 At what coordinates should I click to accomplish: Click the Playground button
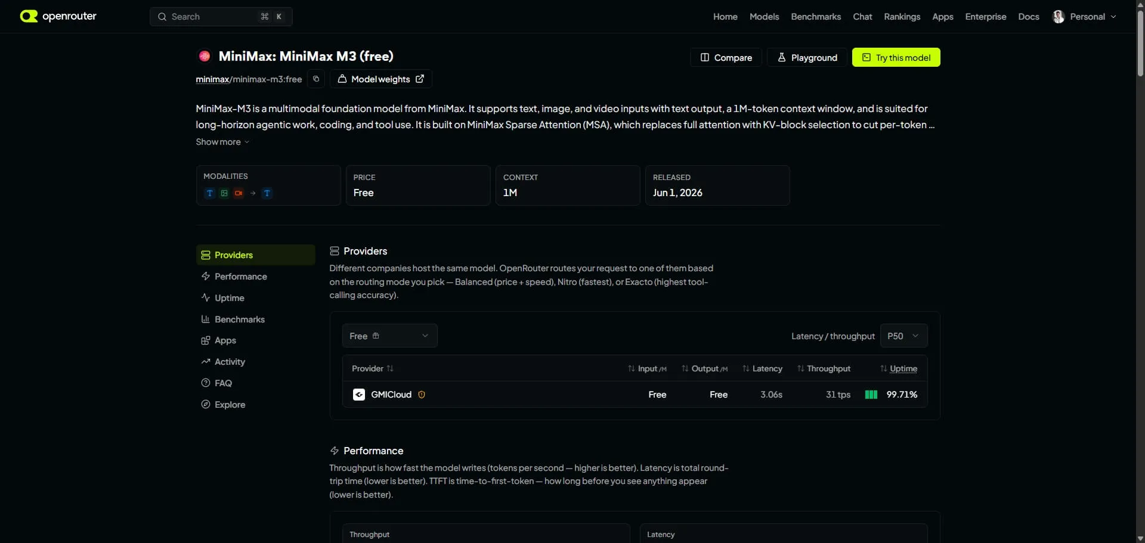807,57
